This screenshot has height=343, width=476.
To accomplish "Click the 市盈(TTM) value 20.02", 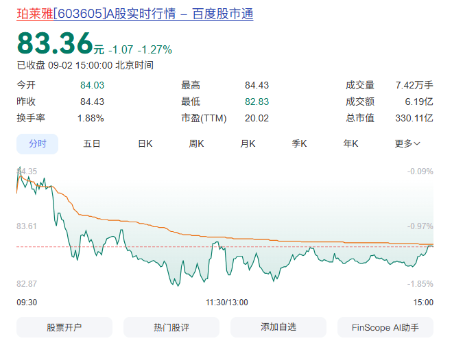I will [257, 118].
